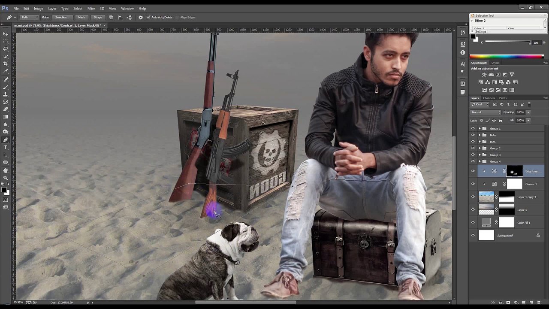Viewport: 549px width, 309px height.
Task: Select the Eraser tool
Action: pyautogui.click(x=6, y=109)
